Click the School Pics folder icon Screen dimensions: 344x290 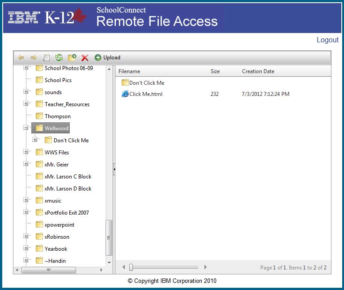tap(39, 80)
